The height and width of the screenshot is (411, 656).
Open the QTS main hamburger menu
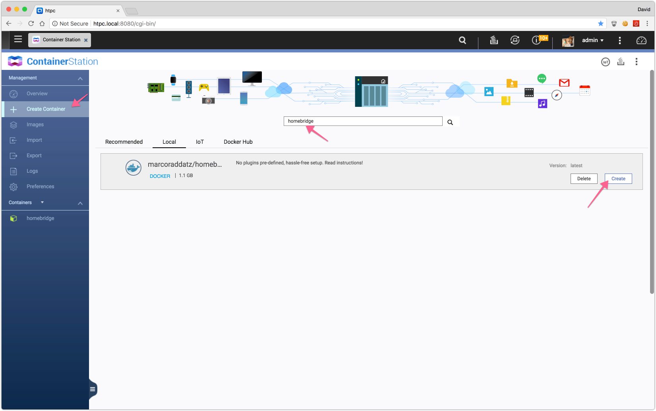point(18,39)
